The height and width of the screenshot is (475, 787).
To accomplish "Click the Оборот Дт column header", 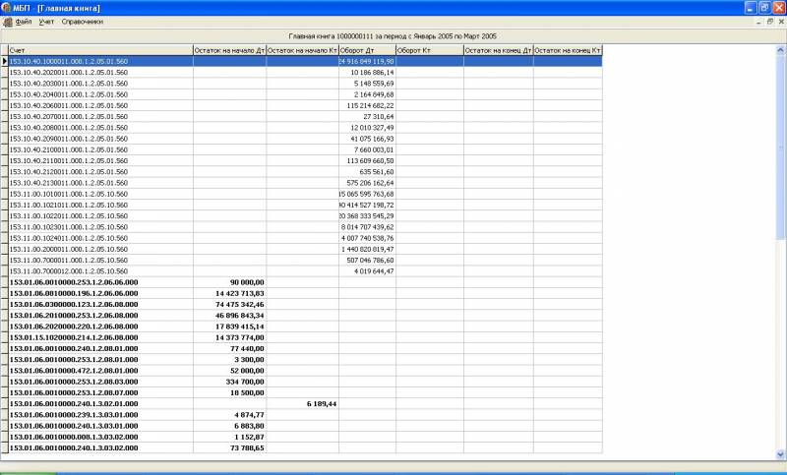I will [367, 50].
